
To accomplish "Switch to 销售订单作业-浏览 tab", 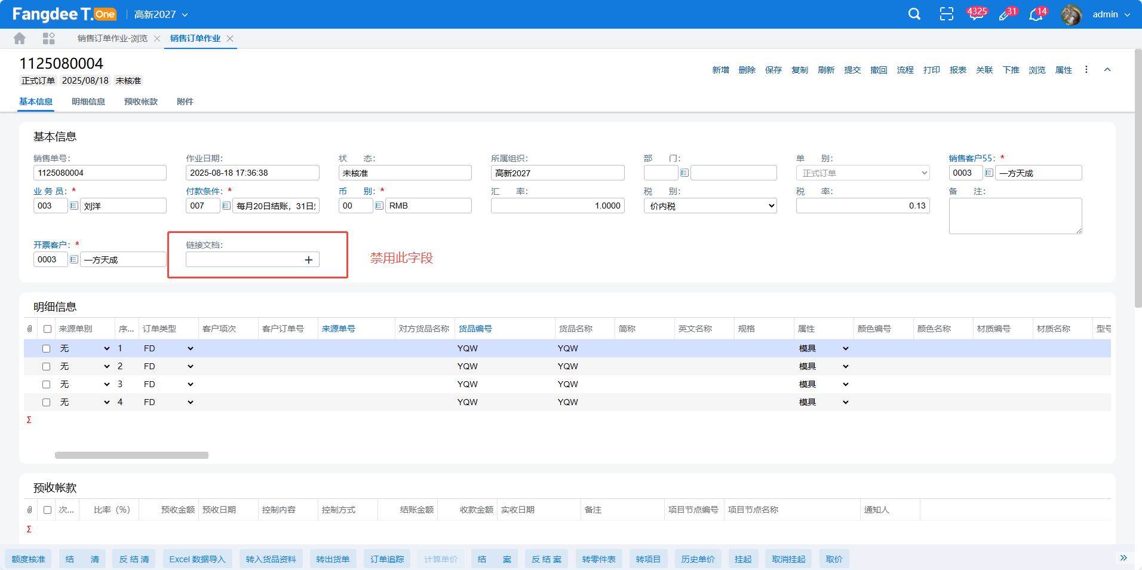I will [112, 38].
